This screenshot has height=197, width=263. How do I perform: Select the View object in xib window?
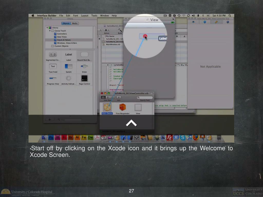pyautogui.click(x=138, y=107)
